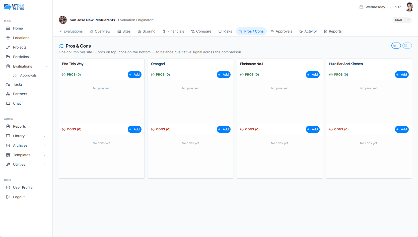The height and width of the screenshot is (237, 418).
Task: Switch to the Scoring tab
Action: pyautogui.click(x=147, y=31)
